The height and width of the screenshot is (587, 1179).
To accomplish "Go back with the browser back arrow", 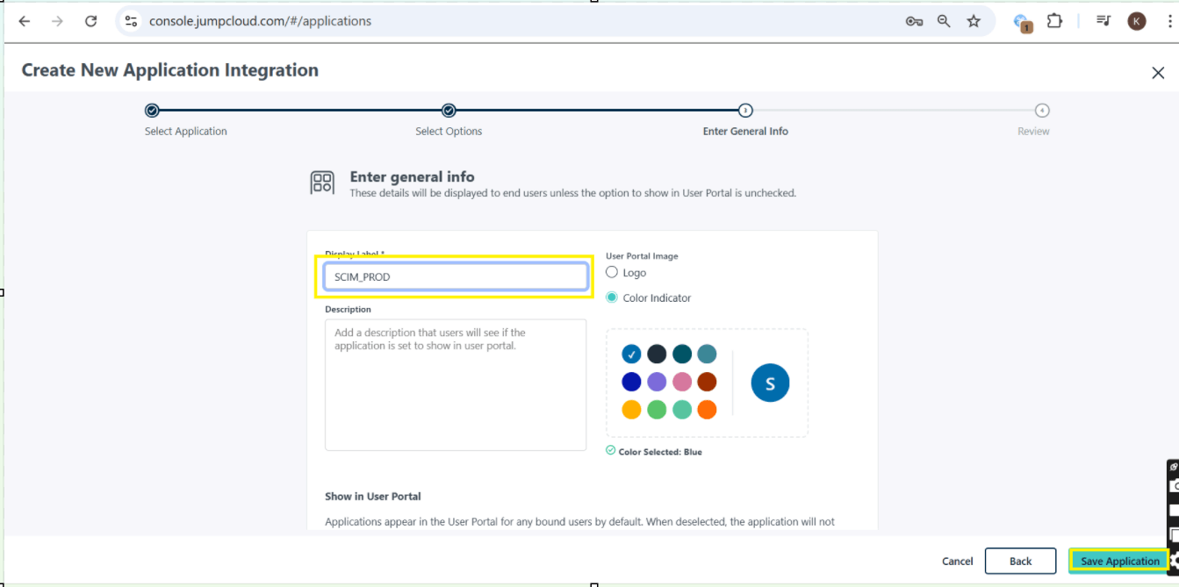I will coord(25,21).
